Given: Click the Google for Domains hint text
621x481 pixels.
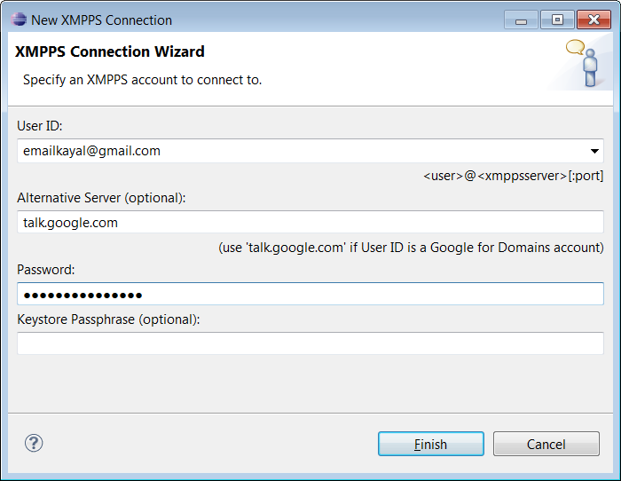Looking at the screenshot, I should pyautogui.click(x=411, y=248).
